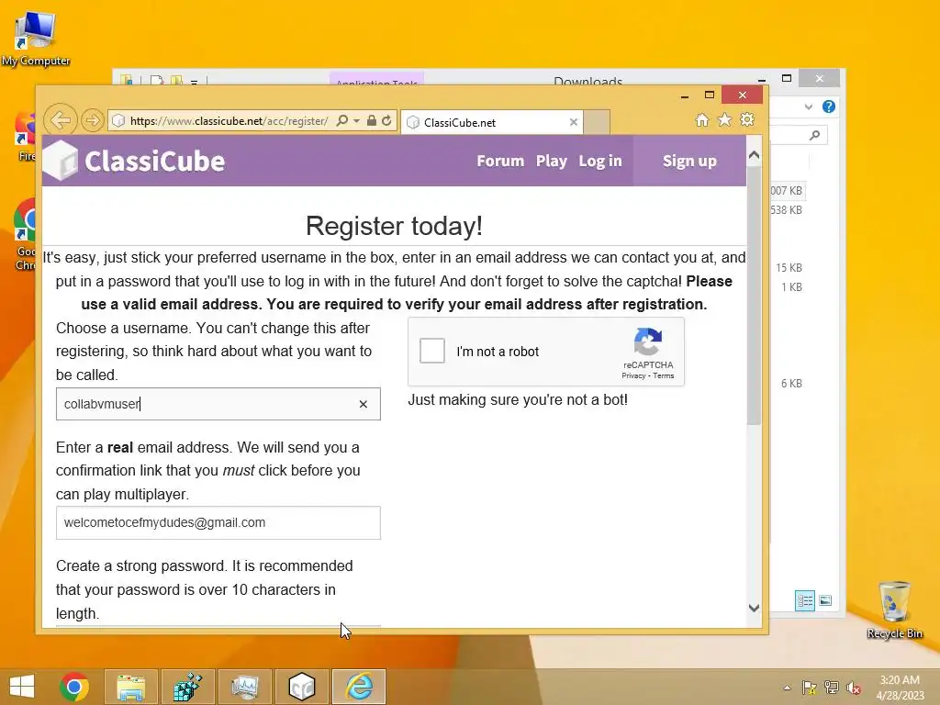
Task: Click into the username field
Action: click(x=218, y=404)
